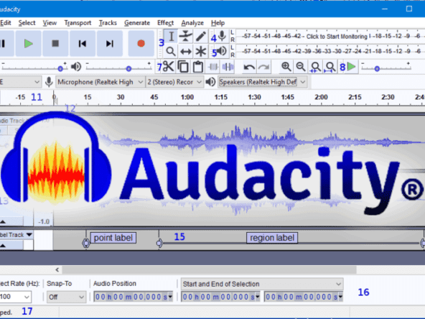Click the point label circle handle
Viewport: 425px width, 319px height.
tap(86, 243)
